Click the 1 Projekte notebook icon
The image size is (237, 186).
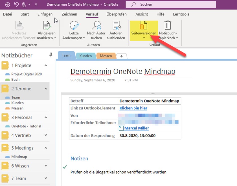(5, 65)
